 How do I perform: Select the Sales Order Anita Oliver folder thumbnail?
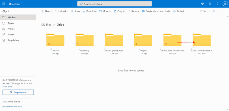point(172,40)
